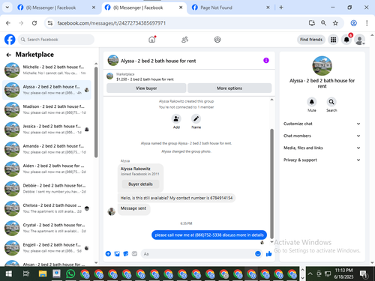The width and height of the screenshot is (375, 281).
Task: Open conversation information purple icon
Action: 266,61
